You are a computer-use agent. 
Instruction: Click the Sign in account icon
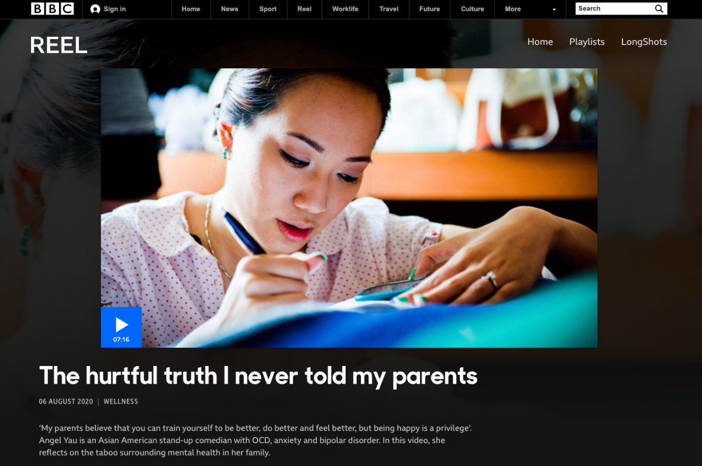point(95,9)
